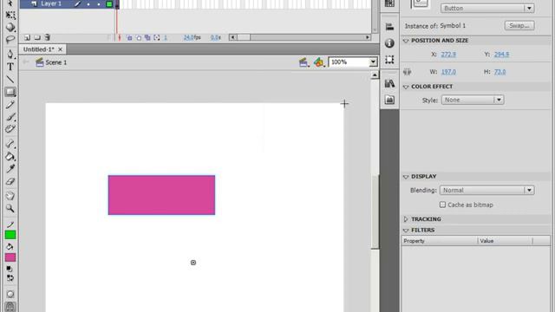This screenshot has width=555, height=312.
Task: Toggle Onion Skin in timeline
Action: 129,37
